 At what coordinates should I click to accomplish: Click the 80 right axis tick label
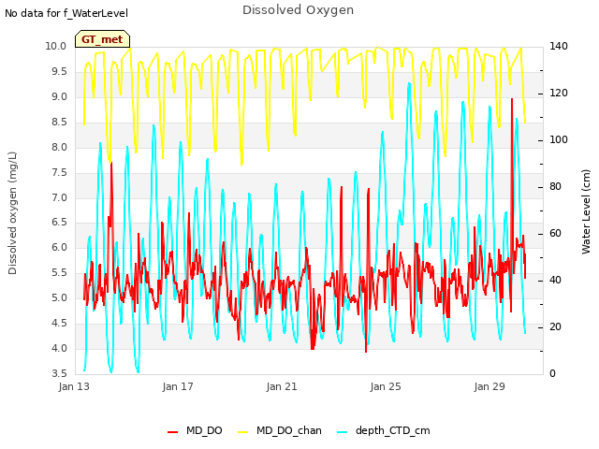(555, 186)
